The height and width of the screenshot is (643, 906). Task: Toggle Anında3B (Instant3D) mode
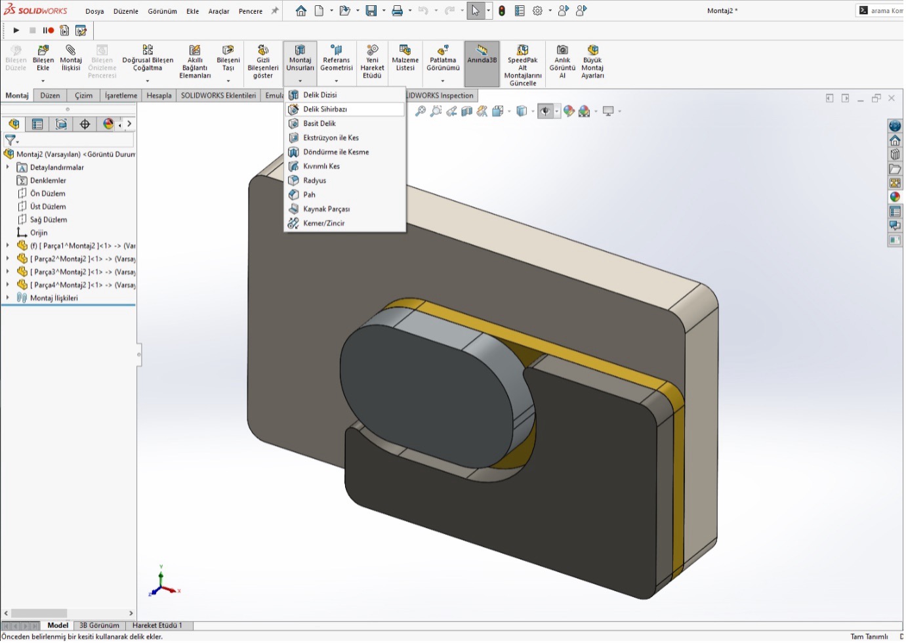point(482,64)
